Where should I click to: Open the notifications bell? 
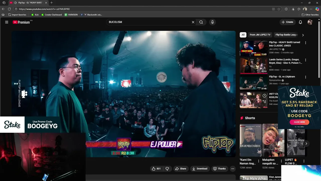[x=300, y=22]
